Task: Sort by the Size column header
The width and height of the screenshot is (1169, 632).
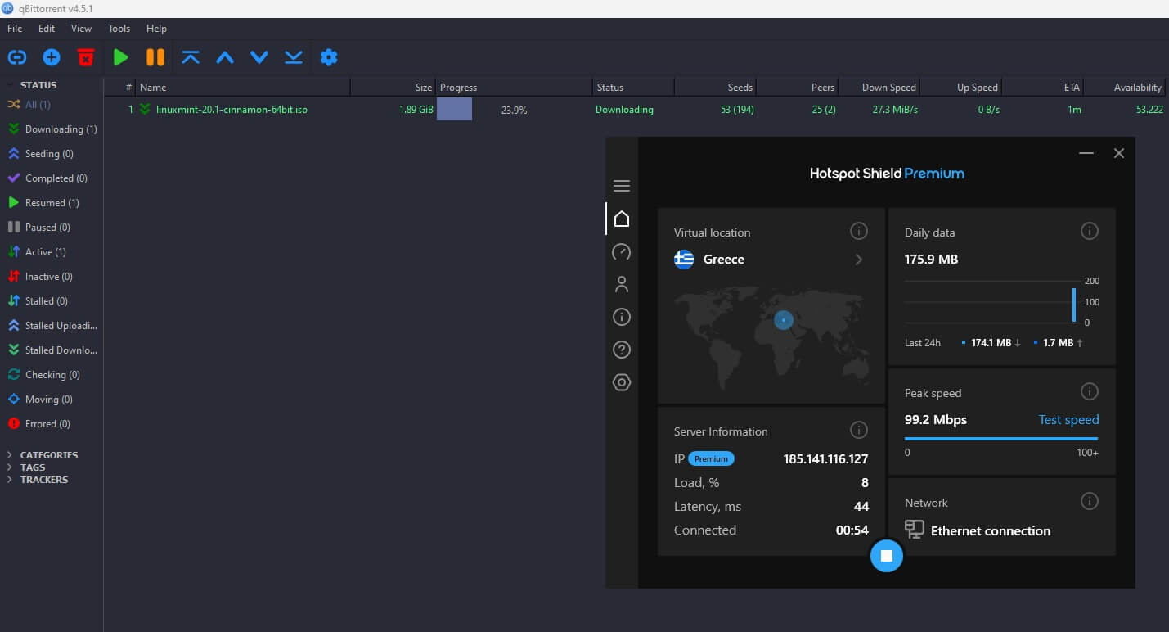Action: pos(393,87)
